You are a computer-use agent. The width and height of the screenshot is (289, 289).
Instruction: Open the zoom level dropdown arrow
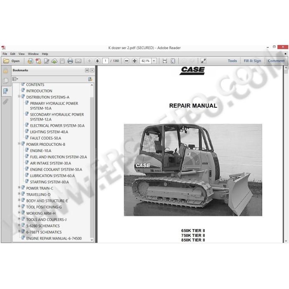[x=154, y=61]
